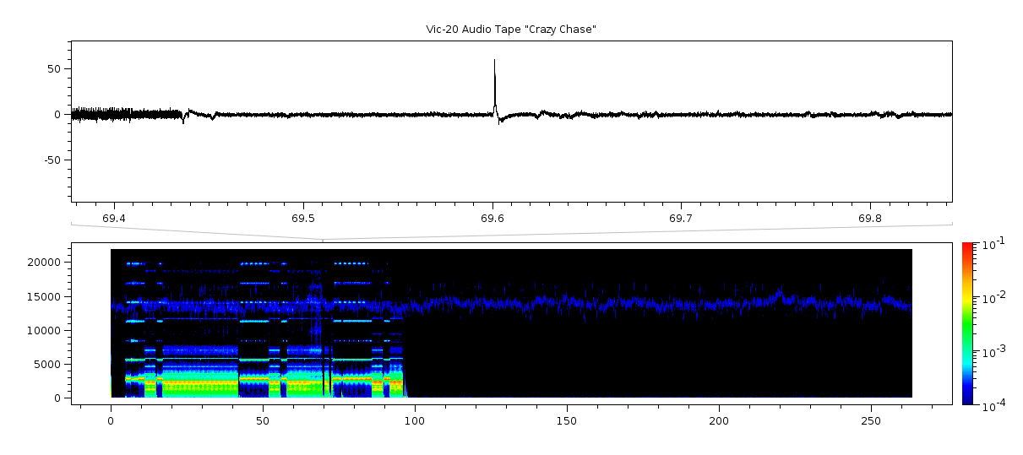Click the plot title "Vic-20 Audio Tape Crazy Chase"

click(x=511, y=30)
